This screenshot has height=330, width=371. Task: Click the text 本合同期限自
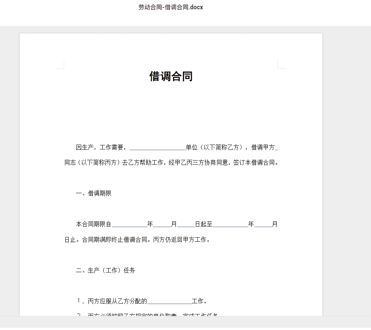coord(93,224)
